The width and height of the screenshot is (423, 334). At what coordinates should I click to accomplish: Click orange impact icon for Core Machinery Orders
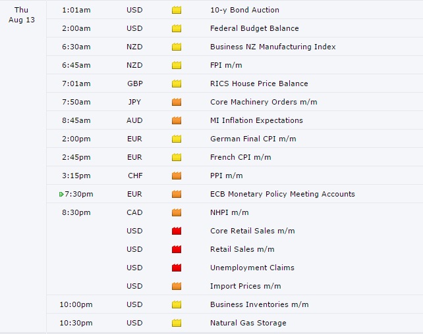pos(177,102)
